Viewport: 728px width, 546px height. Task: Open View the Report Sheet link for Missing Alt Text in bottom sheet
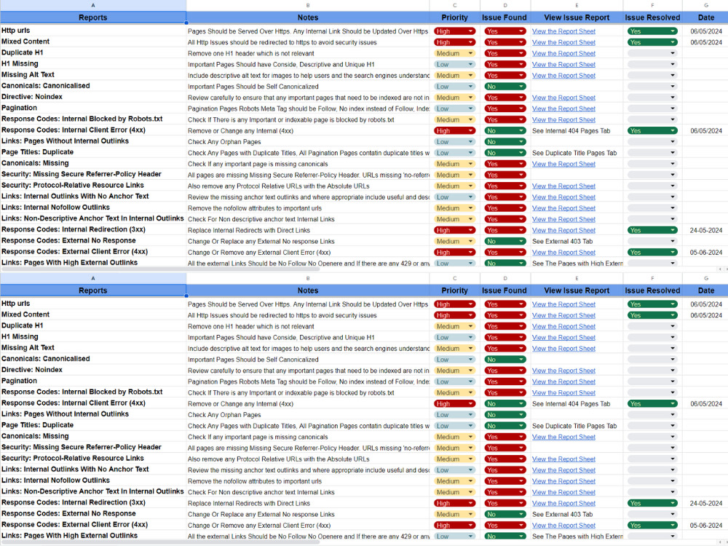pyautogui.click(x=563, y=349)
